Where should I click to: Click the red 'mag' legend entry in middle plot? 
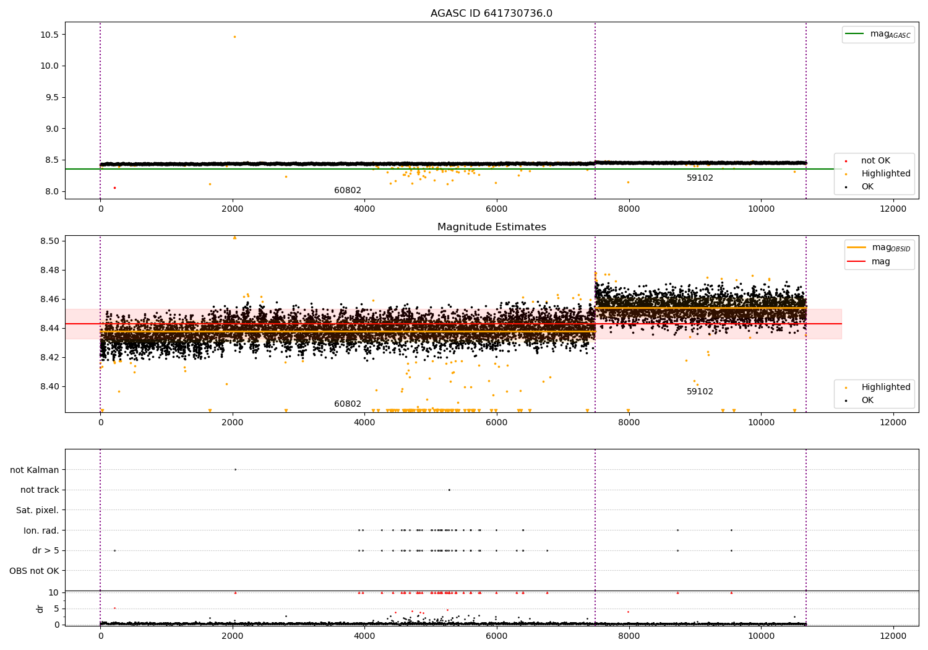point(869,262)
